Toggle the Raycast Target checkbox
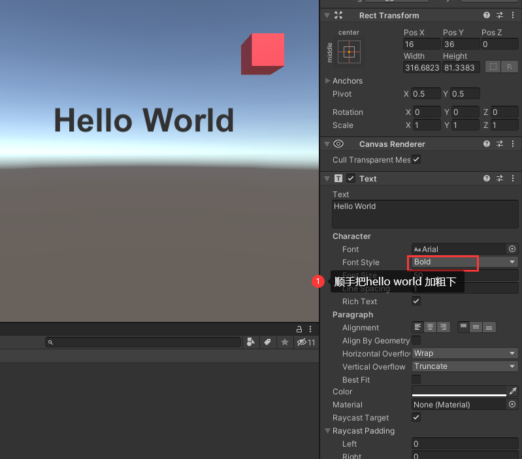The height and width of the screenshot is (459, 522). coord(416,417)
